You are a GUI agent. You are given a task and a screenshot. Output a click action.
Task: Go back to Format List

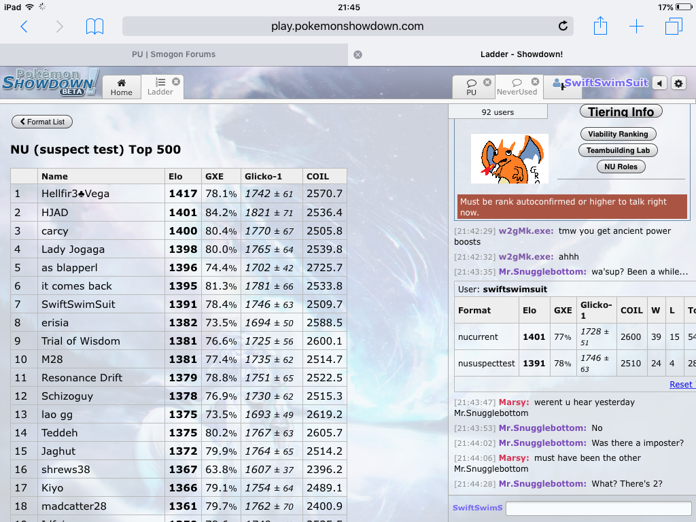(42, 122)
